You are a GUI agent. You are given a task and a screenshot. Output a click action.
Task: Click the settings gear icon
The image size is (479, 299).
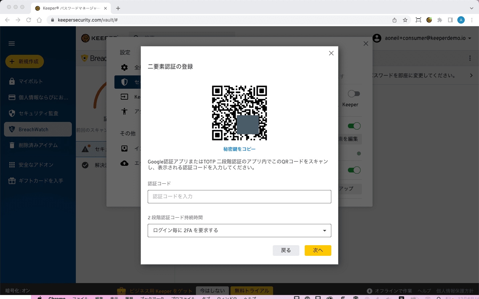(x=124, y=67)
